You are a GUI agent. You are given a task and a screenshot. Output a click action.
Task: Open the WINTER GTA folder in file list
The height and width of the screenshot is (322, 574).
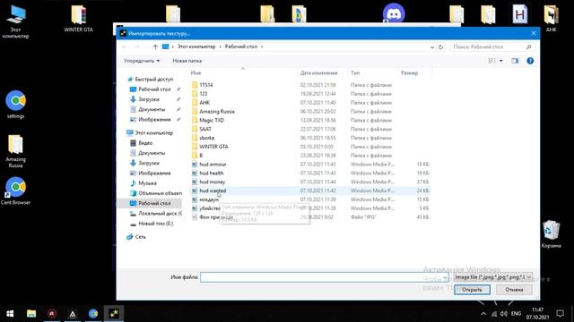pos(213,147)
